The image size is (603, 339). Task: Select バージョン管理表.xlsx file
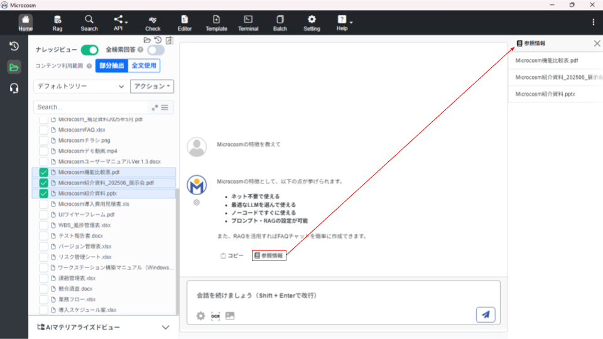click(x=85, y=246)
